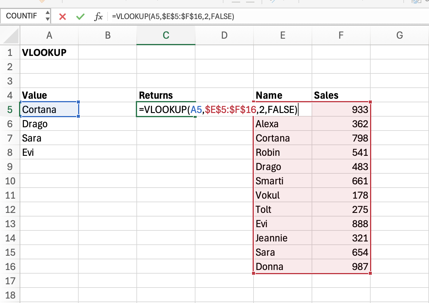Select row 1 header

[x=10, y=52]
